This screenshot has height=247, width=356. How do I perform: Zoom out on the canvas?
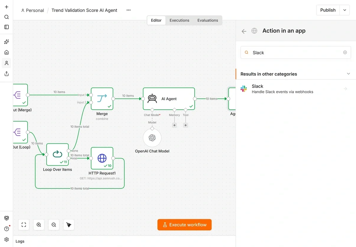[54, 225]
